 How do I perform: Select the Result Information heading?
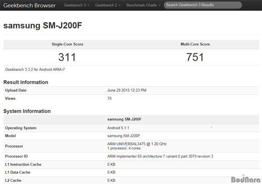(x=26, y=82)
